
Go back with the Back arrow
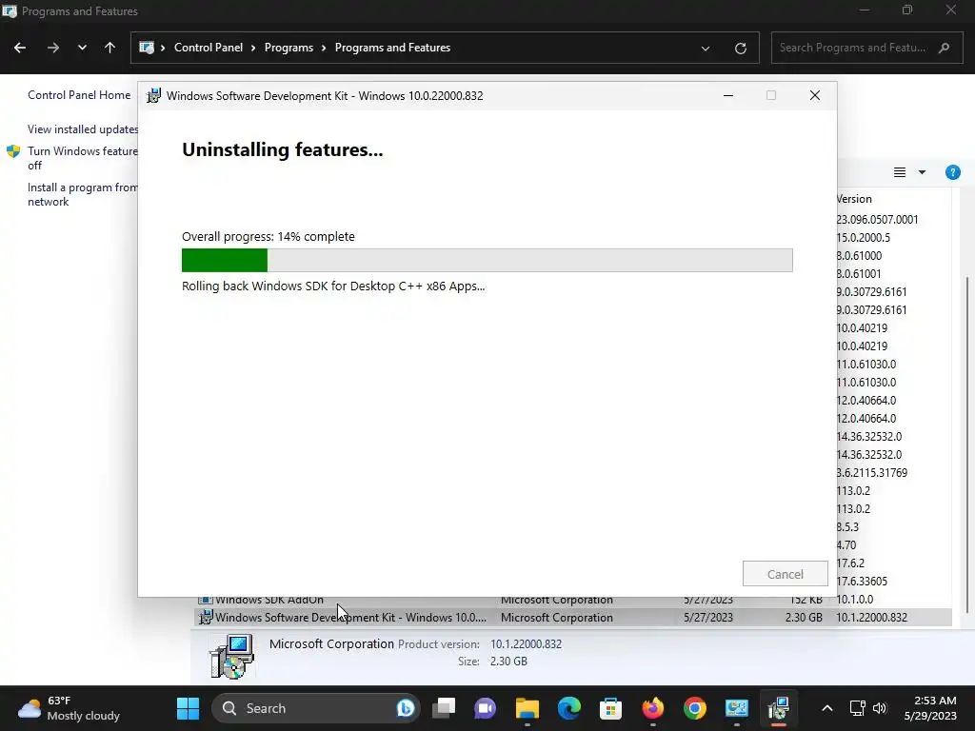pos(20,48)
